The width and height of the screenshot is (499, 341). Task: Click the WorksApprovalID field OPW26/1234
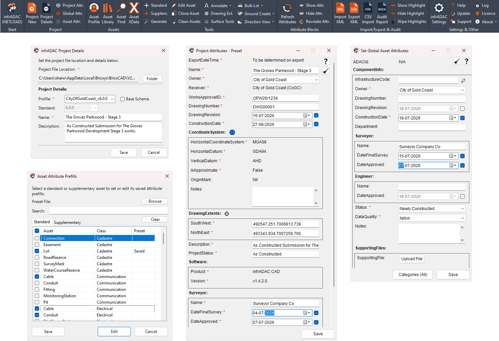pos(285,98)
